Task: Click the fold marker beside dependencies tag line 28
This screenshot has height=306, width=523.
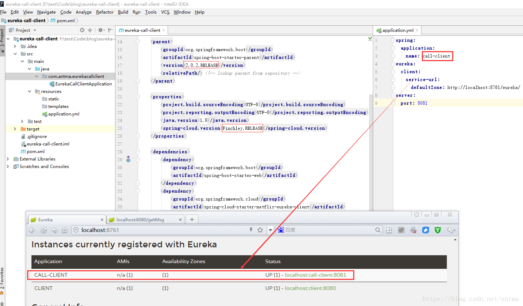Action: [x=138, y=152]
